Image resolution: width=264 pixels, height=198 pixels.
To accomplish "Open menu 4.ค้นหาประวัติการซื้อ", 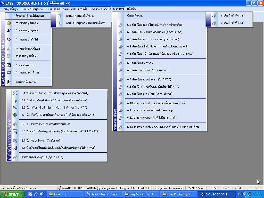I will [75, 9].
